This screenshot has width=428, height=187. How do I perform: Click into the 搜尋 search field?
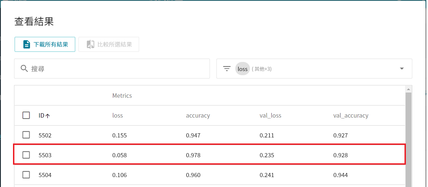pos(116,69)
